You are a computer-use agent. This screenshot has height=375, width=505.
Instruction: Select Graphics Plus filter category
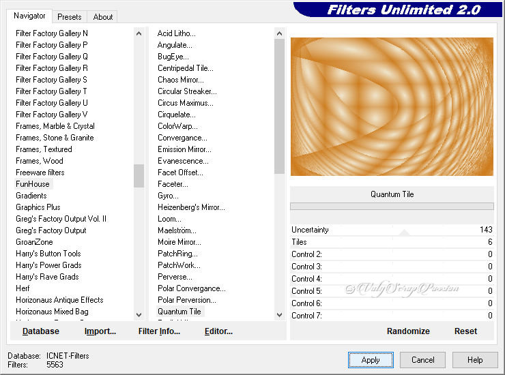click(38, 207)
